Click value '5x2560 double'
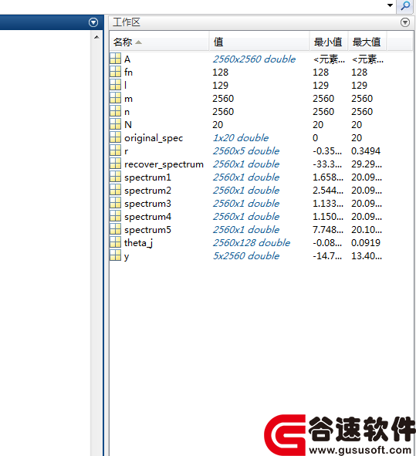This screenshot has height=456, width=416. coord(246,256)
